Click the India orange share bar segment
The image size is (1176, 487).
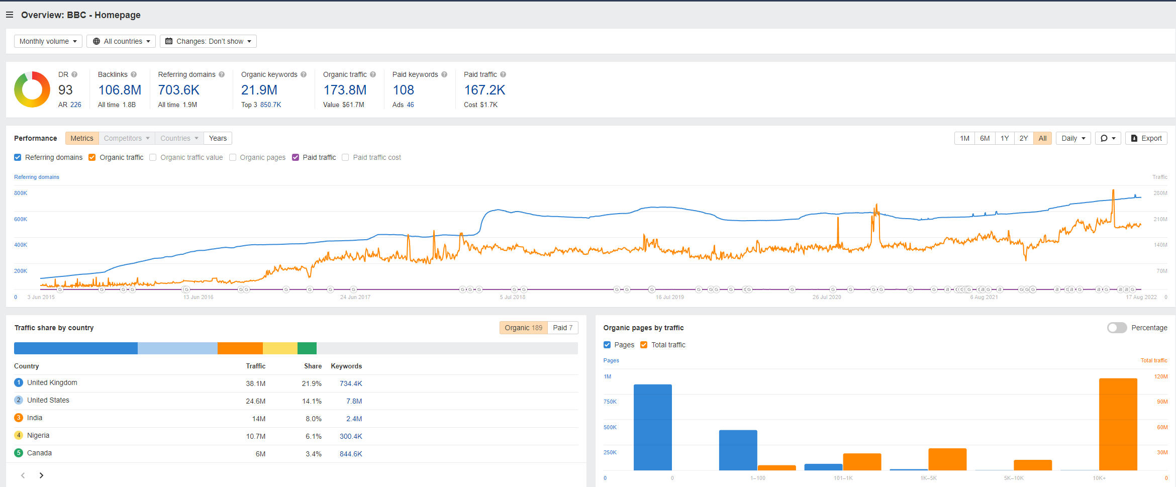240,348
